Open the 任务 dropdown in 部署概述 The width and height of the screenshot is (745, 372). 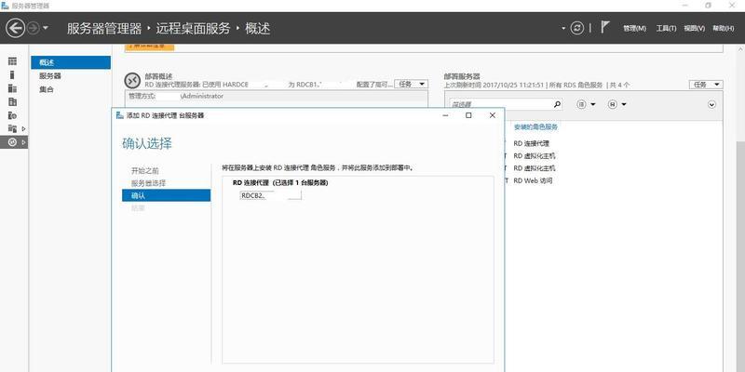(411, 84)
